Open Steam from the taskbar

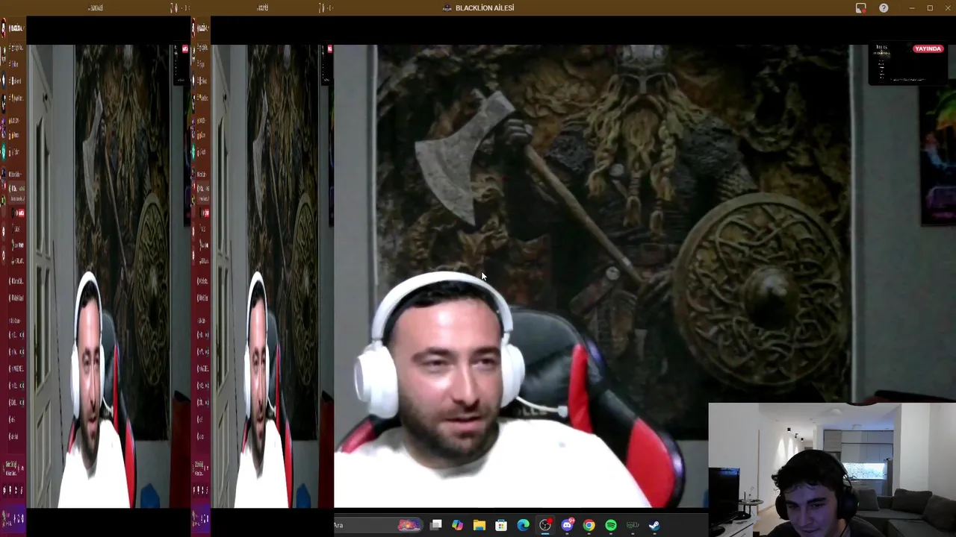tap(654, 525)
